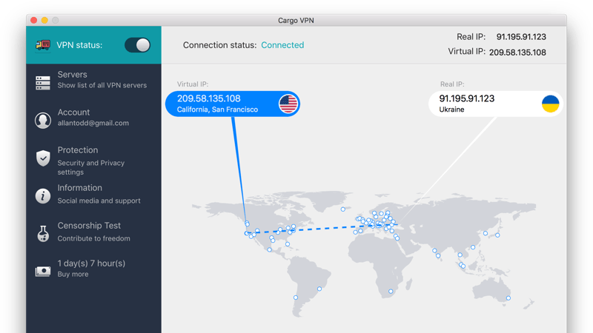This screenshot has width=593, height=333.
Task: Click the Buy more link
Action: tap(73, 274)
